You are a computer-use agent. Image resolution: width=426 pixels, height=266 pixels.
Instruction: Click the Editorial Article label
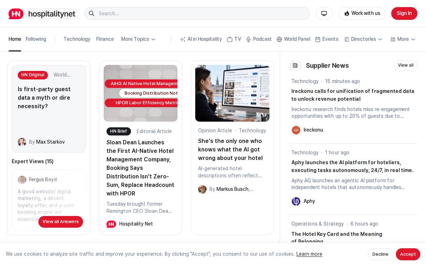154,132
